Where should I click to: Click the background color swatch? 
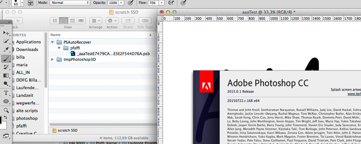pyautogui.click(x=4, y=126)
